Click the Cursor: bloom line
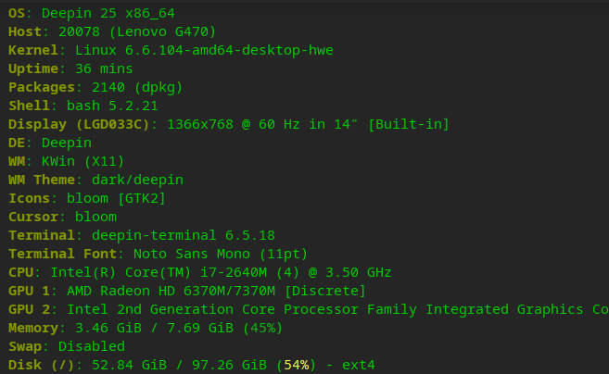This screenshot has width=609, height=374. [62, 217]
